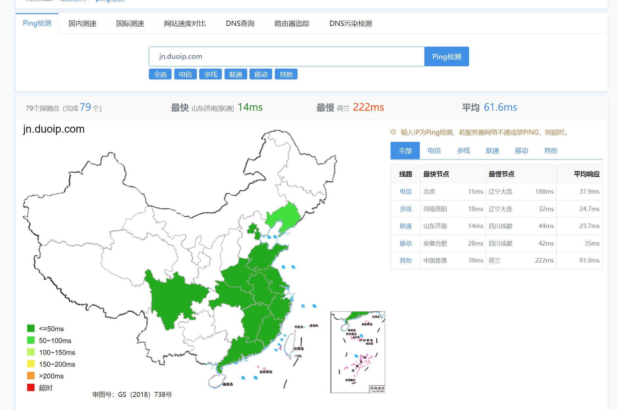Open the 路由器追踪 tab
Image resolution: width=618 pixels, height=410 pixels.
click(x=292, y=24)
